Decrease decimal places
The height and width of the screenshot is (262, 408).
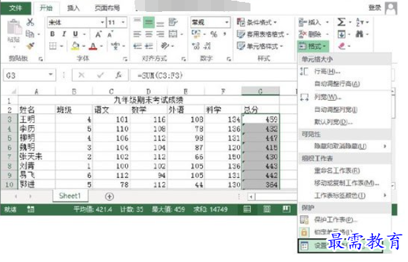(x=207, y=46)
